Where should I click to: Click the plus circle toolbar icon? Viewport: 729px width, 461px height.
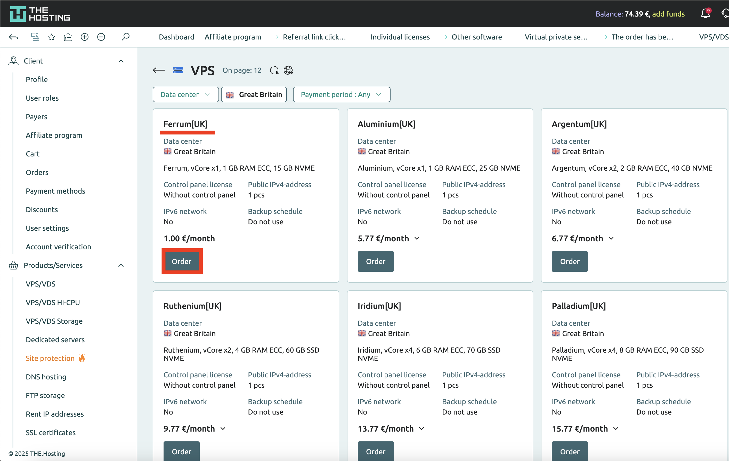(84, 37)
